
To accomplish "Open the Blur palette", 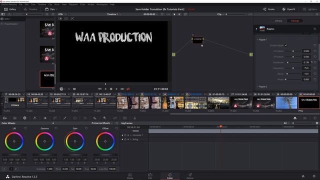I will tap(94, 118).
